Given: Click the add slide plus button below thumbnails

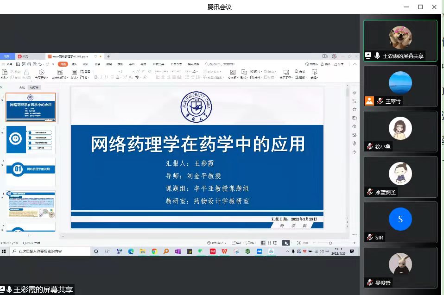Looking at the screenshot, I should [x=28, y=235].
